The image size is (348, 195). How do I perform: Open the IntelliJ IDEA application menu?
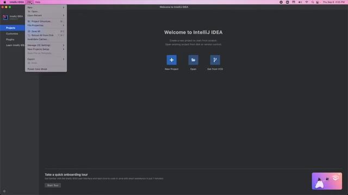click(x=17, y=2)
